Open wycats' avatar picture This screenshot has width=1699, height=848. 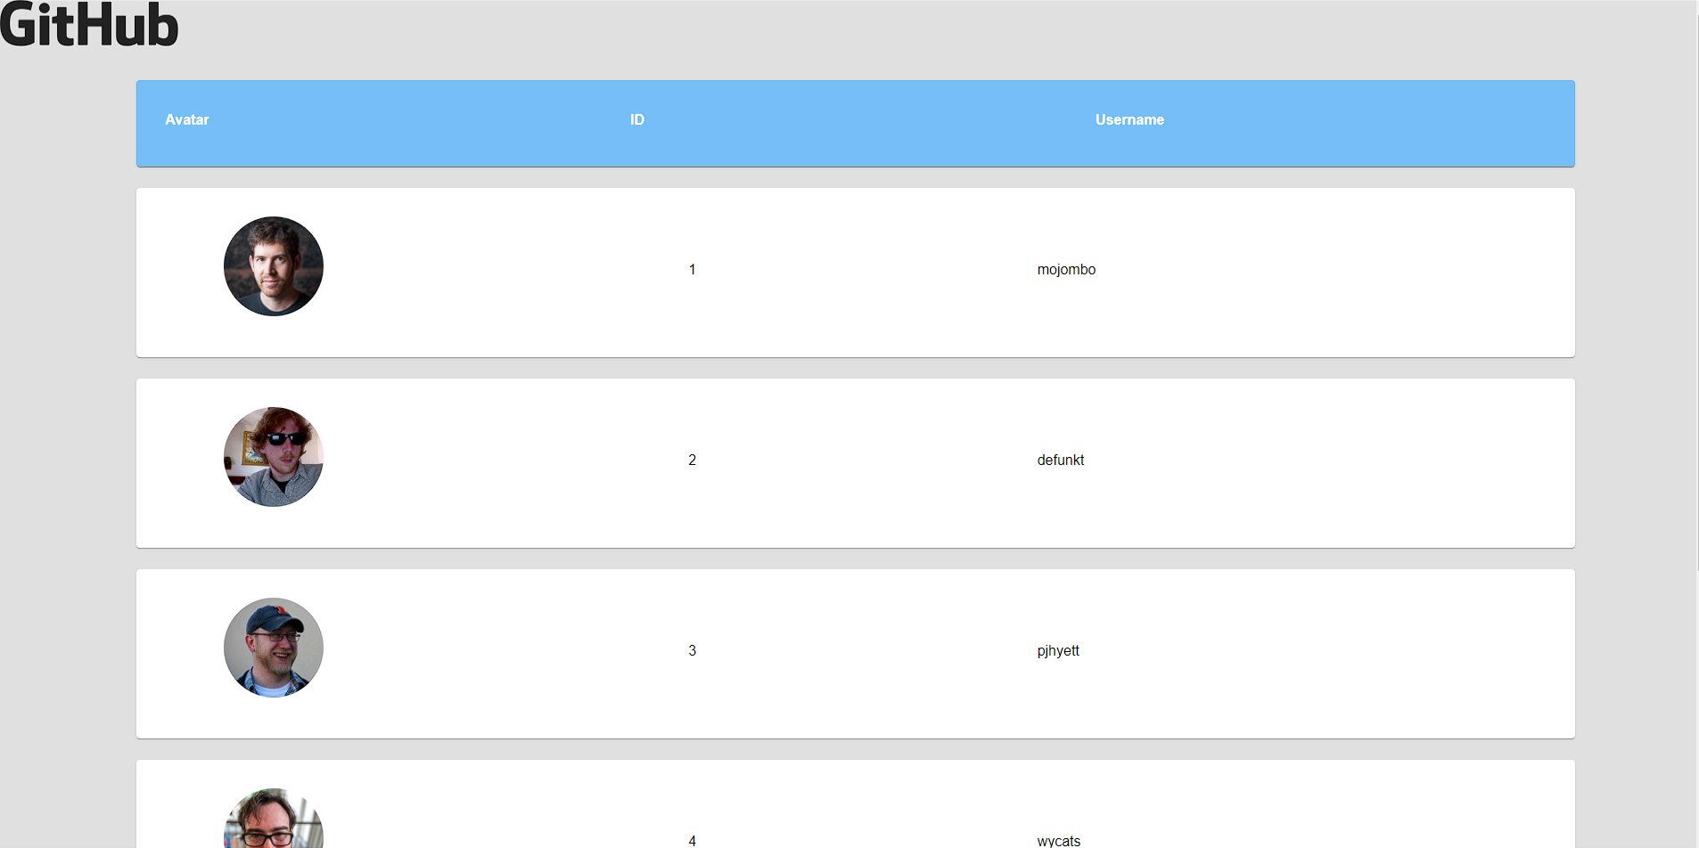(x=274, y=819)
